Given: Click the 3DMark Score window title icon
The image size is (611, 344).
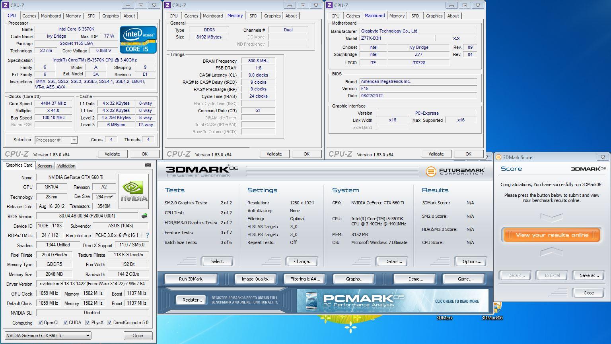Looking at the screenshot, I should tap(499, 157).
